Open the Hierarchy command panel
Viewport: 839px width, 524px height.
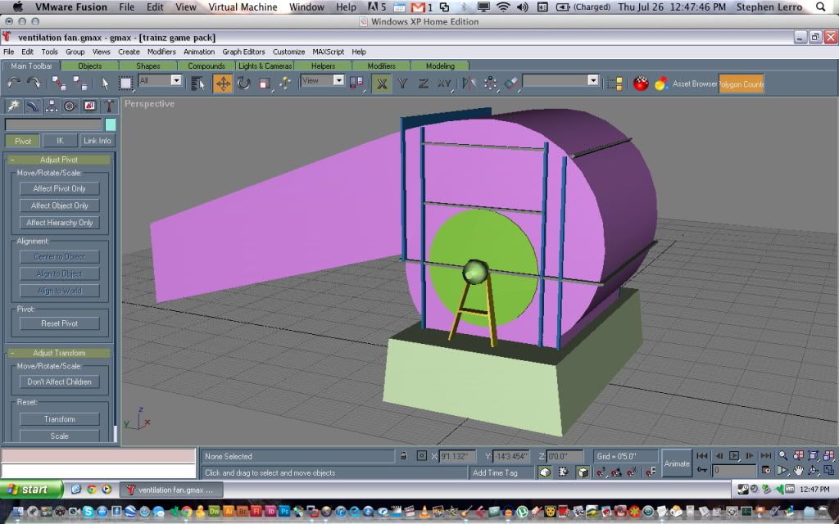pyautogui.click(x=51, y=106)
